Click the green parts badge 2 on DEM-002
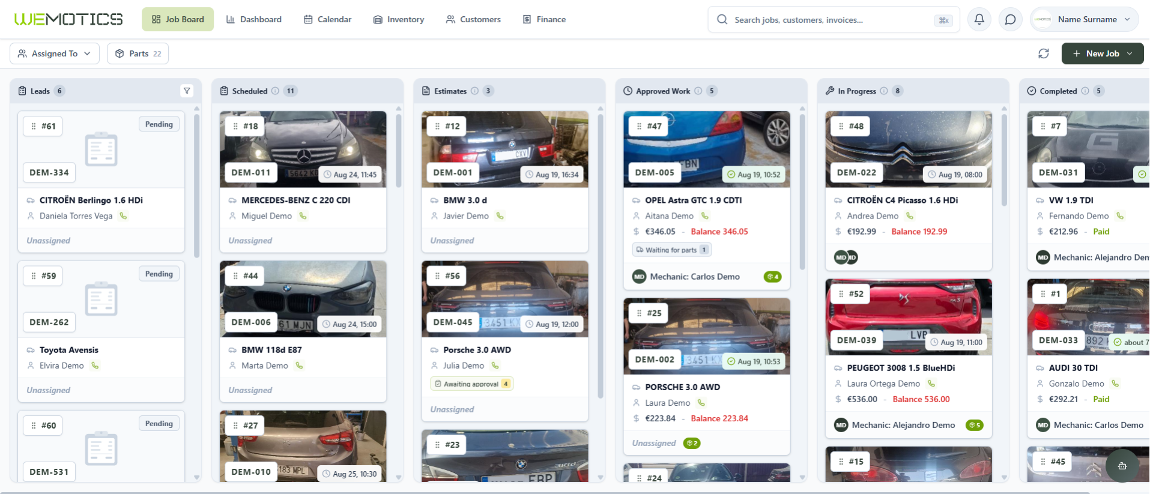 click(692, 443)
